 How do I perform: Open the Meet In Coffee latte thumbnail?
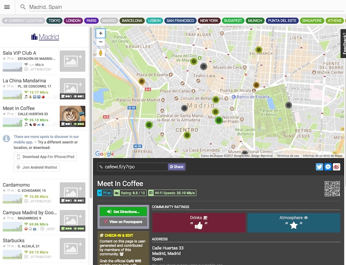click(x=72, y=116)
